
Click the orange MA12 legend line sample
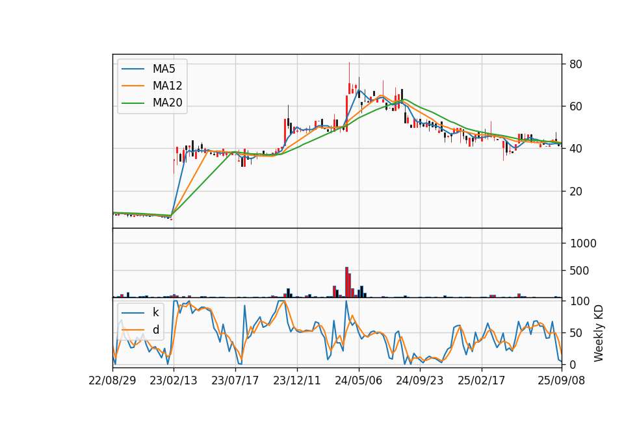(x=133, y=86)
